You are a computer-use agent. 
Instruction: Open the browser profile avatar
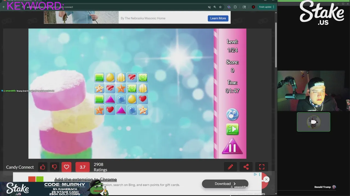(253, 7)
